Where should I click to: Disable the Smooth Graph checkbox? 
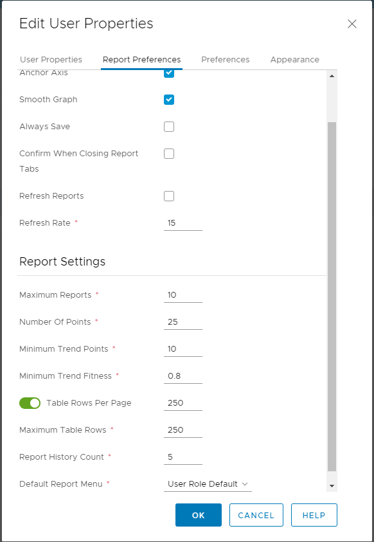coord(169,100)
